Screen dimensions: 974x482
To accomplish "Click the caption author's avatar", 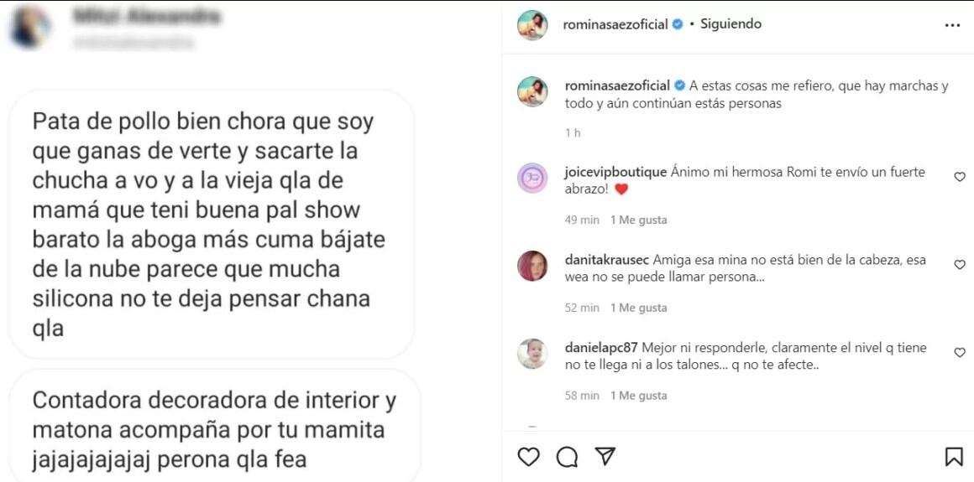I will (x=532, y=91).
